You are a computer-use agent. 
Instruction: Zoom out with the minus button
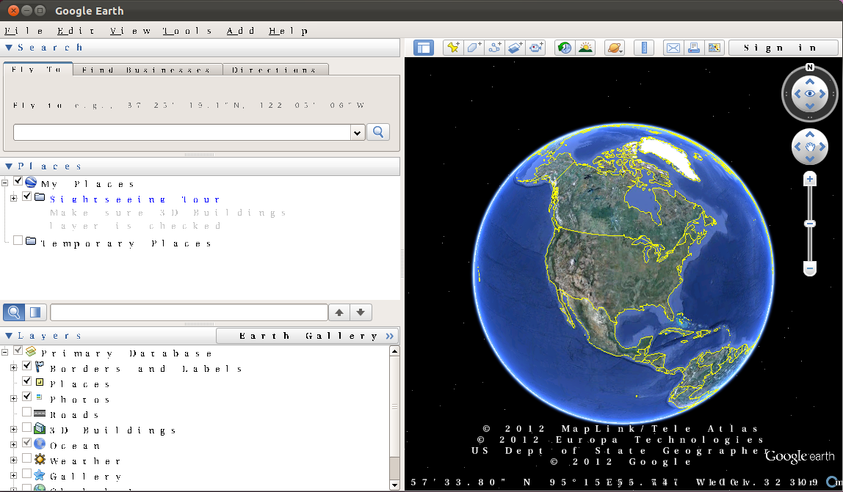(x=810, y=268)
